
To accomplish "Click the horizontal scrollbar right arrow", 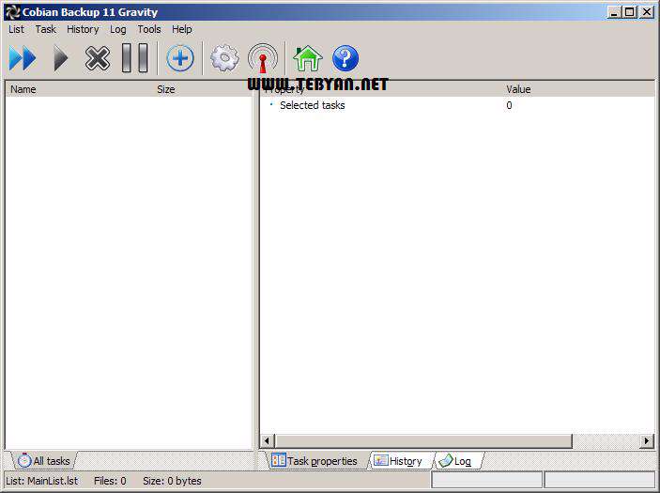I will (647, 440).
